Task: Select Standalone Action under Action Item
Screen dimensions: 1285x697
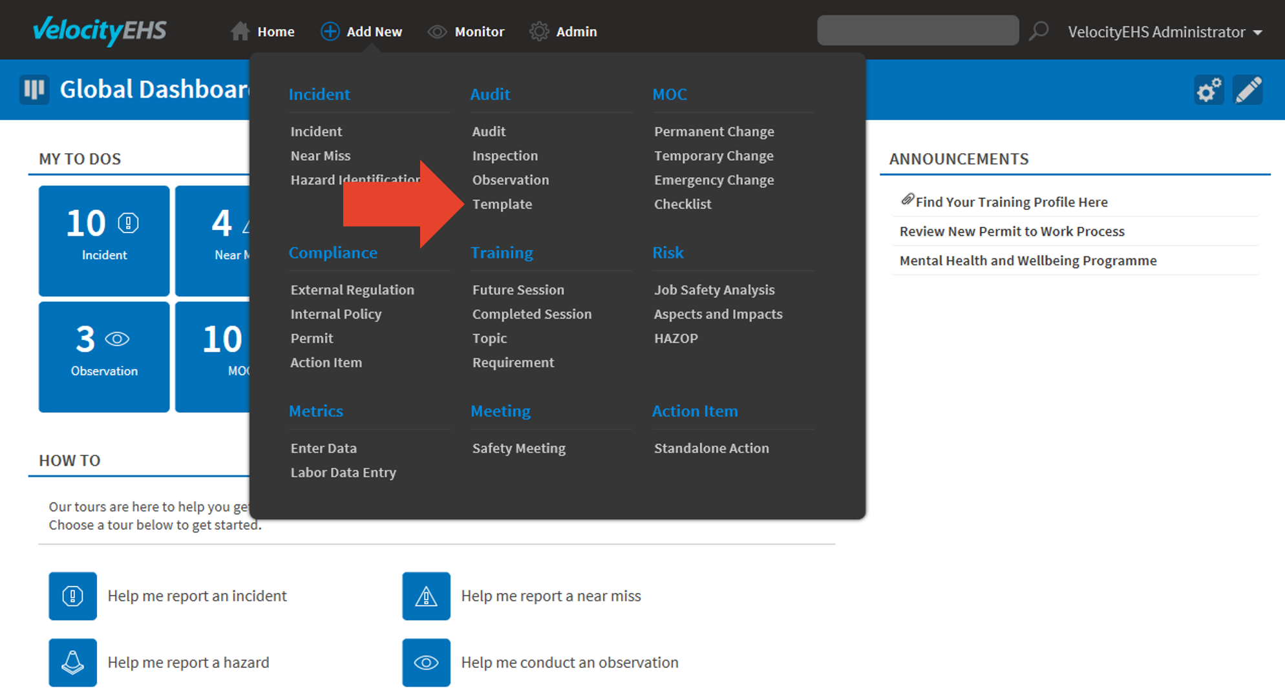Action: (711, 448)
